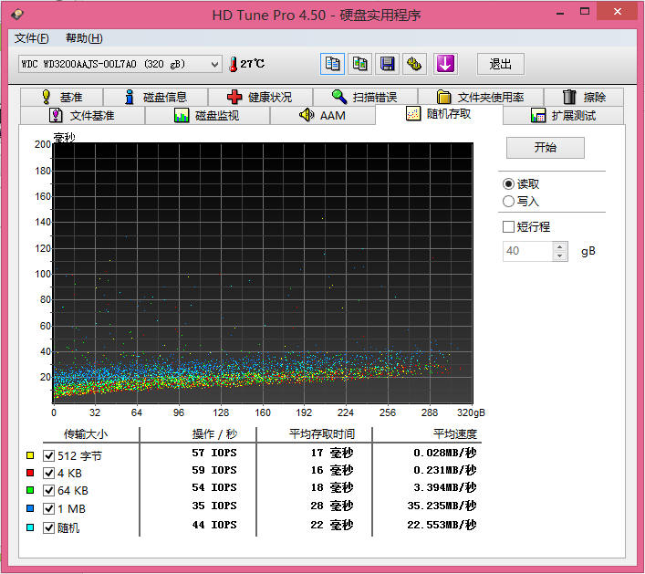The width and height of the screenshot is (645, 574).
Task: Click the short-stroke gB spinner up arrow
Action: click(560, 246)
